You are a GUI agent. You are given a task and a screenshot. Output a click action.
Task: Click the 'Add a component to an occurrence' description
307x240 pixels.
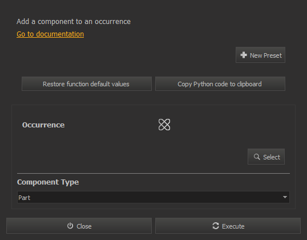74,22
